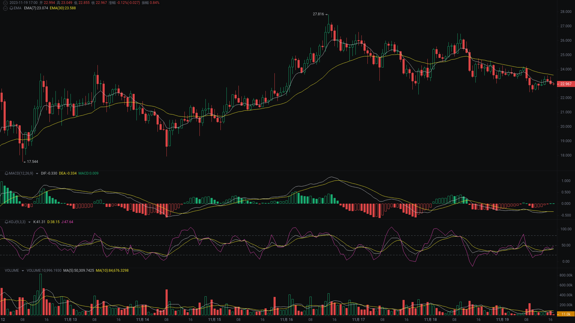Click the 25.000 price axis label
Viewport: 575px width, 323px height.
point(566,55)
